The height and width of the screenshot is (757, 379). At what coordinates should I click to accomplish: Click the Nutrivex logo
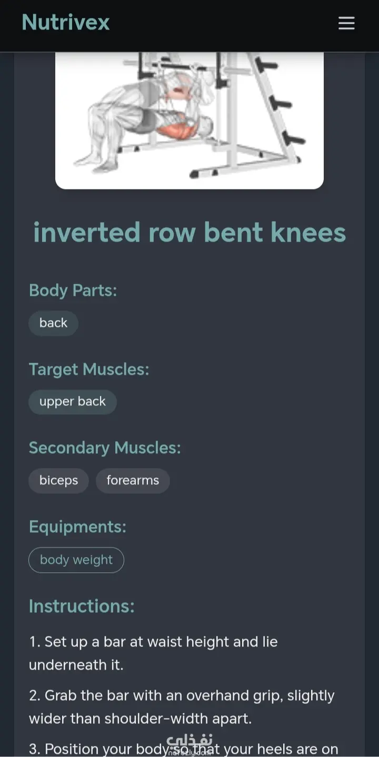66,23
